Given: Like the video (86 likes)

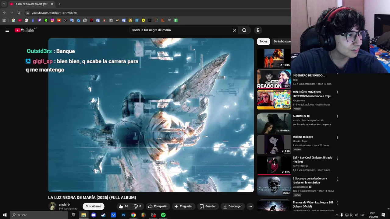Looking at the screenshot, I should pos(124,206).
